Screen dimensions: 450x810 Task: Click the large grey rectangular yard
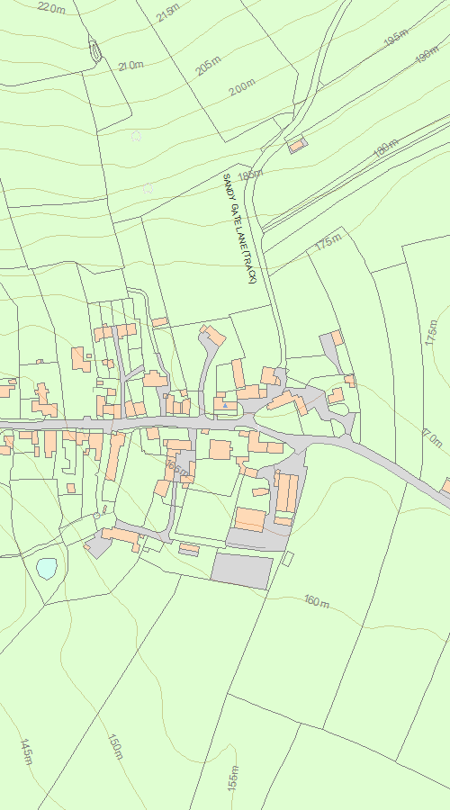coord(242,571)
